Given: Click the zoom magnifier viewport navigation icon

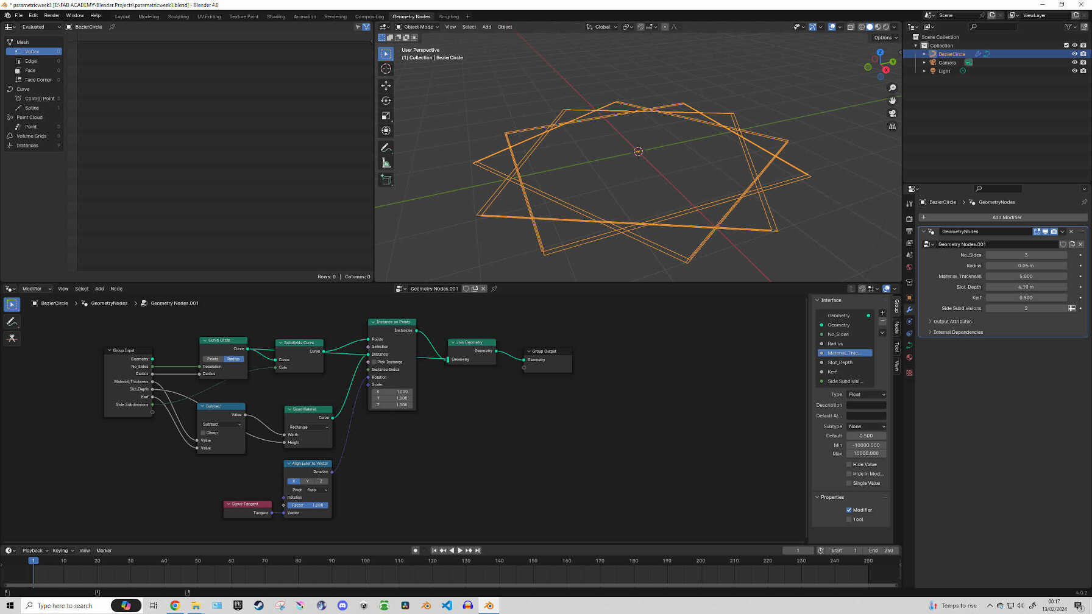Looking at the screenshot, I should pyautogui.click(x=892, y=88).
